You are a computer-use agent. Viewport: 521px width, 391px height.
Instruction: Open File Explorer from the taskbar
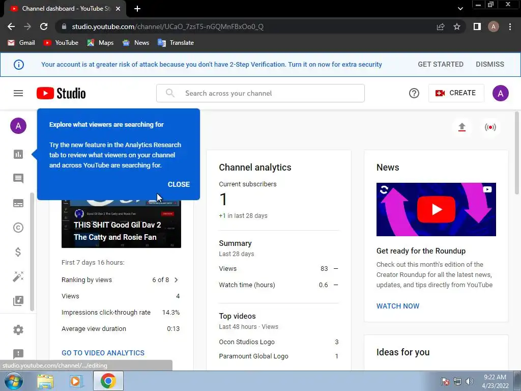45,381
